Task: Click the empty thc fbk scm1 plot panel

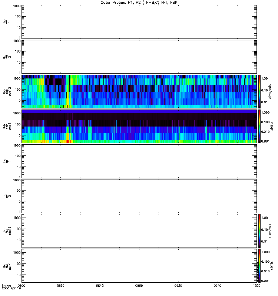Action: pos(139,266)
